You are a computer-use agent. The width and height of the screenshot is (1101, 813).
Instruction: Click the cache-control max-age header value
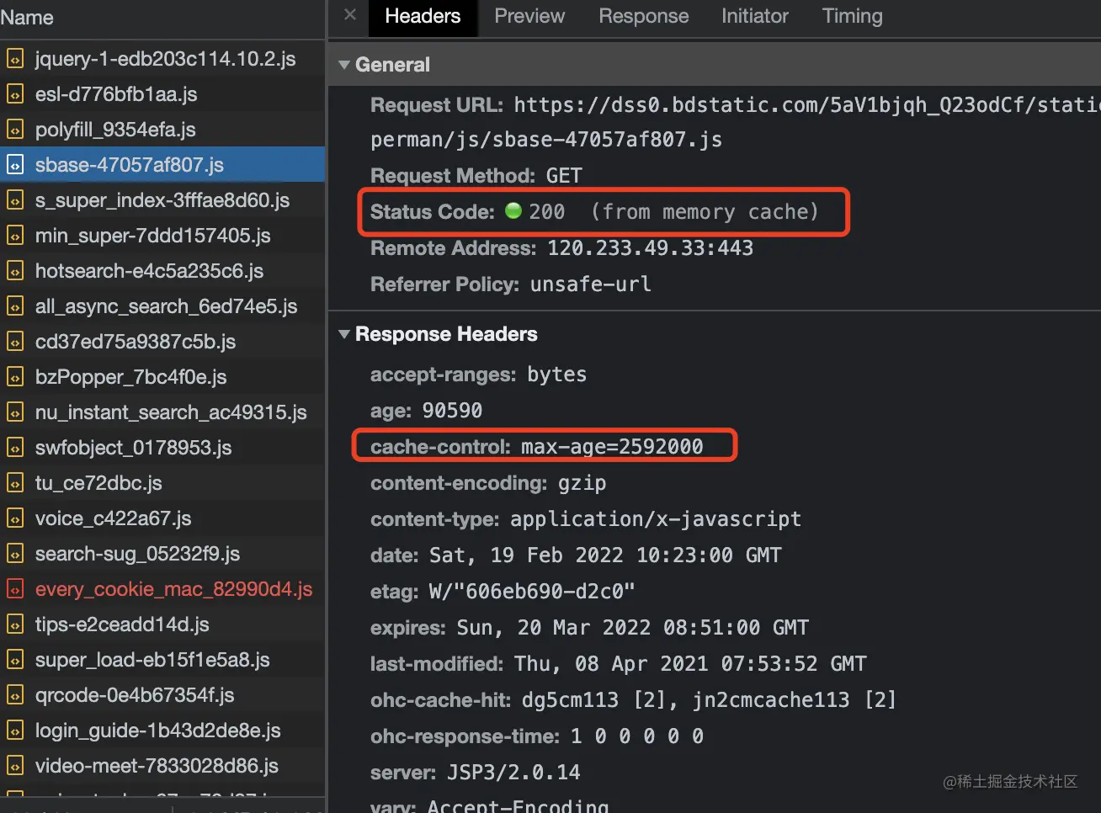[612, 446]
